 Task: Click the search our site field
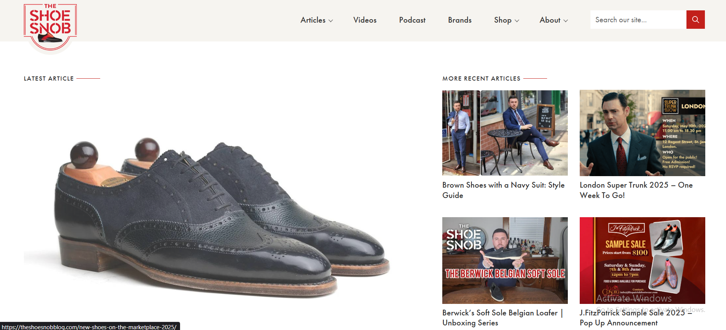pos(638,20)
